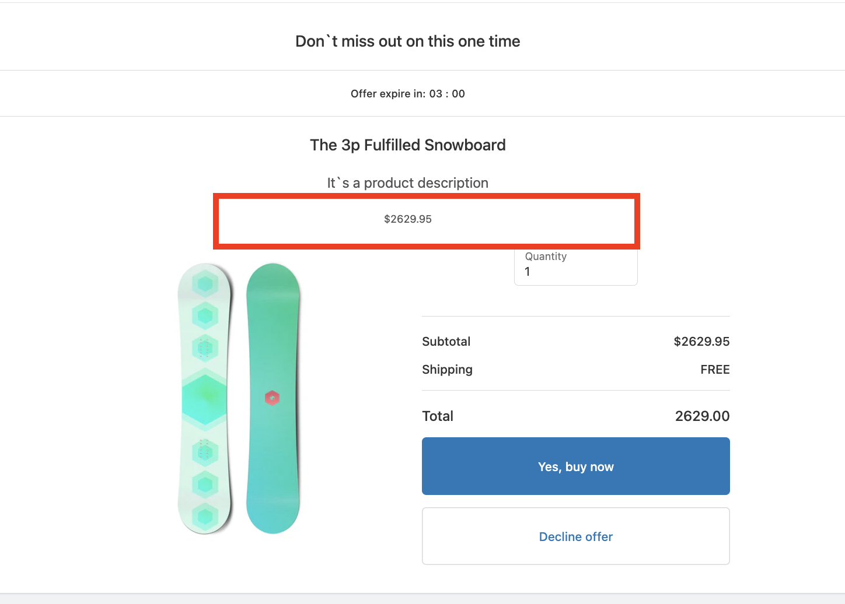The image size is (845, 604).
Task: Click the product title The 3p Fulfilled Snowboard
Action: click(408, 145)
